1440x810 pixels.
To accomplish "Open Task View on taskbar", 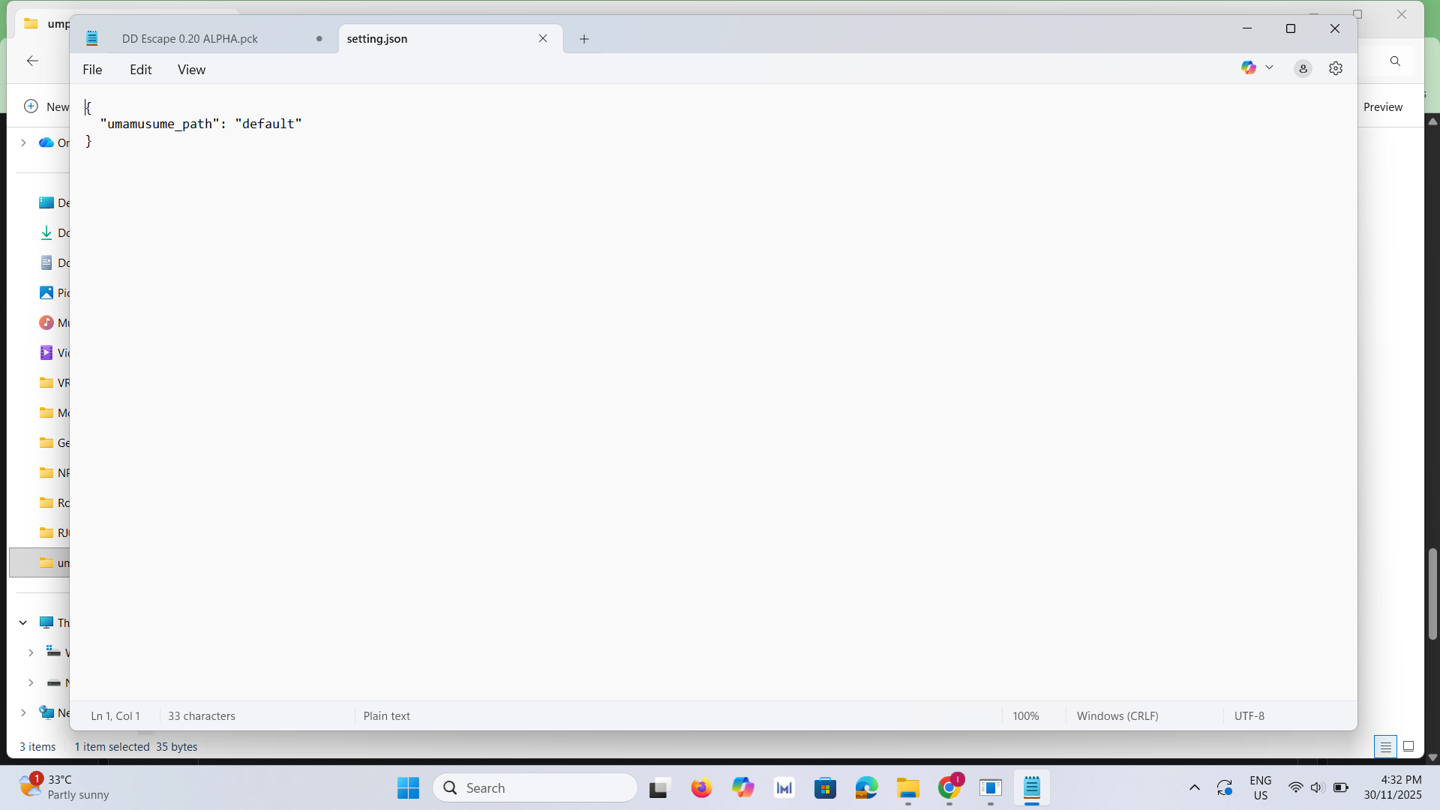I will click(658, 788).
